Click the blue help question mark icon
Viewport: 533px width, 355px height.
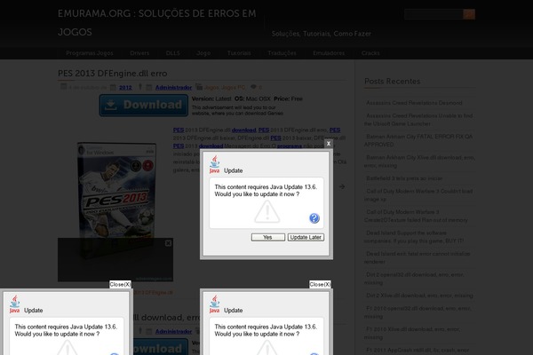click(314, 218)
